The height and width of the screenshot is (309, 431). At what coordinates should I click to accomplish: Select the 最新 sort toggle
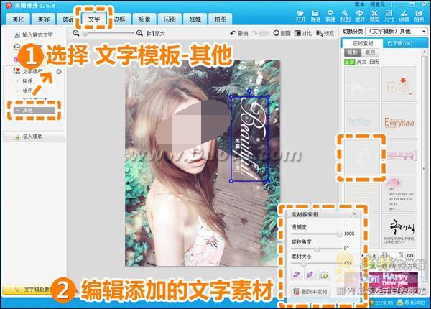353,52
